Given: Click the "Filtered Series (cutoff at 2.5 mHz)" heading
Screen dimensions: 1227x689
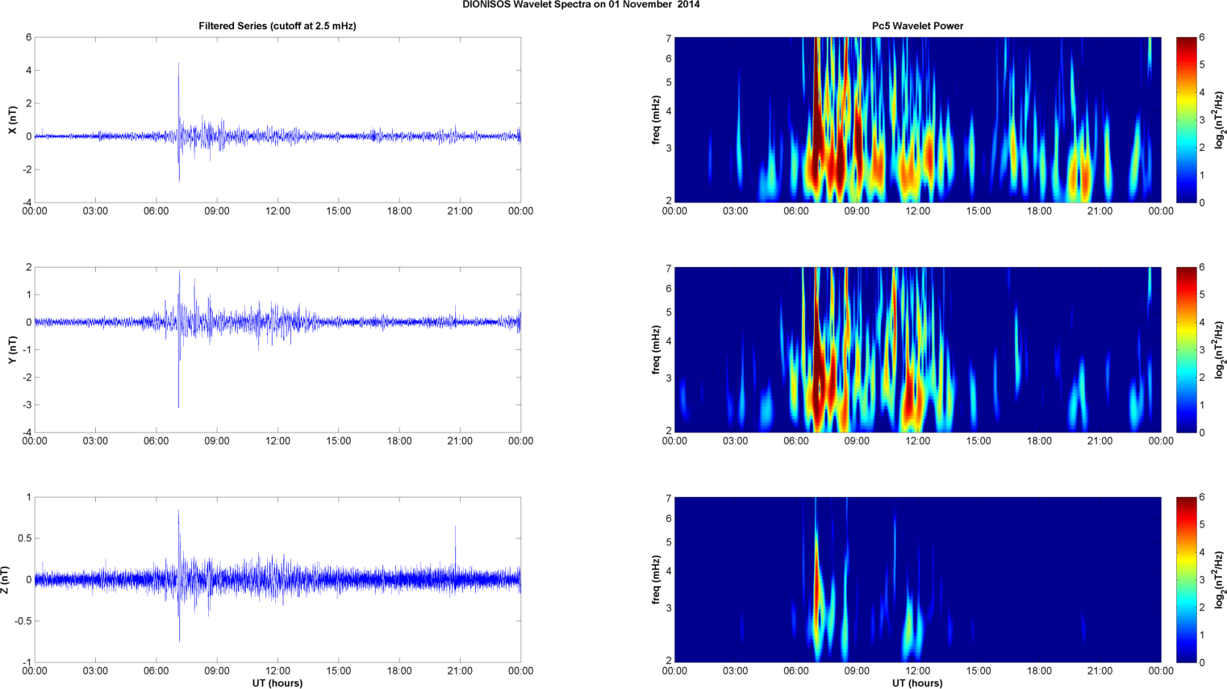Looking at the screenshot, I should coord(278,26).
